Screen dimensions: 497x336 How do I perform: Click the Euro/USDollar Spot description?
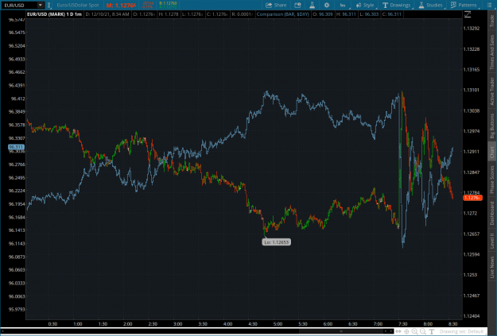(78, 5)
